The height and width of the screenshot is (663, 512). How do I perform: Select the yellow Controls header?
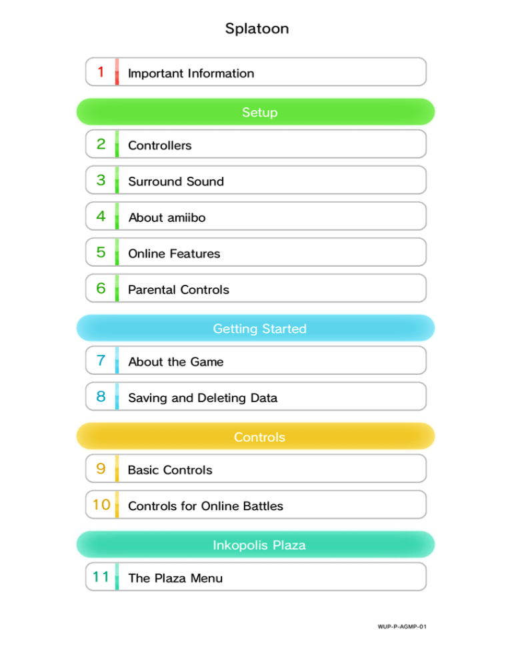coord(256,436)
